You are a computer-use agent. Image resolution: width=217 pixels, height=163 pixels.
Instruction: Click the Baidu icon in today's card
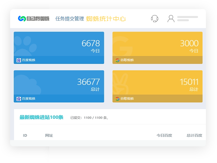click(19, 60)
